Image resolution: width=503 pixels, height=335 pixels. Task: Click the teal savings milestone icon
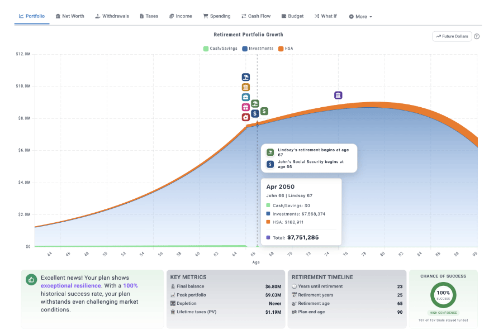[x=245, y=97]
